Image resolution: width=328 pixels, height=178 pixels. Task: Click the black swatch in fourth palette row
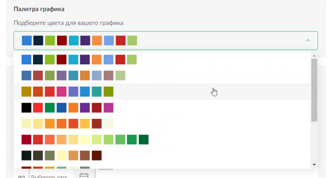click(26, 108)
